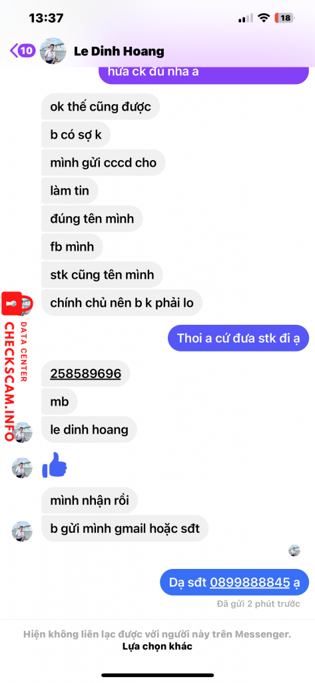Screen dimensions: 315x683
Task: Select the 'chính chủ nên b k phải lo' message
Action: tap(122, 303)
